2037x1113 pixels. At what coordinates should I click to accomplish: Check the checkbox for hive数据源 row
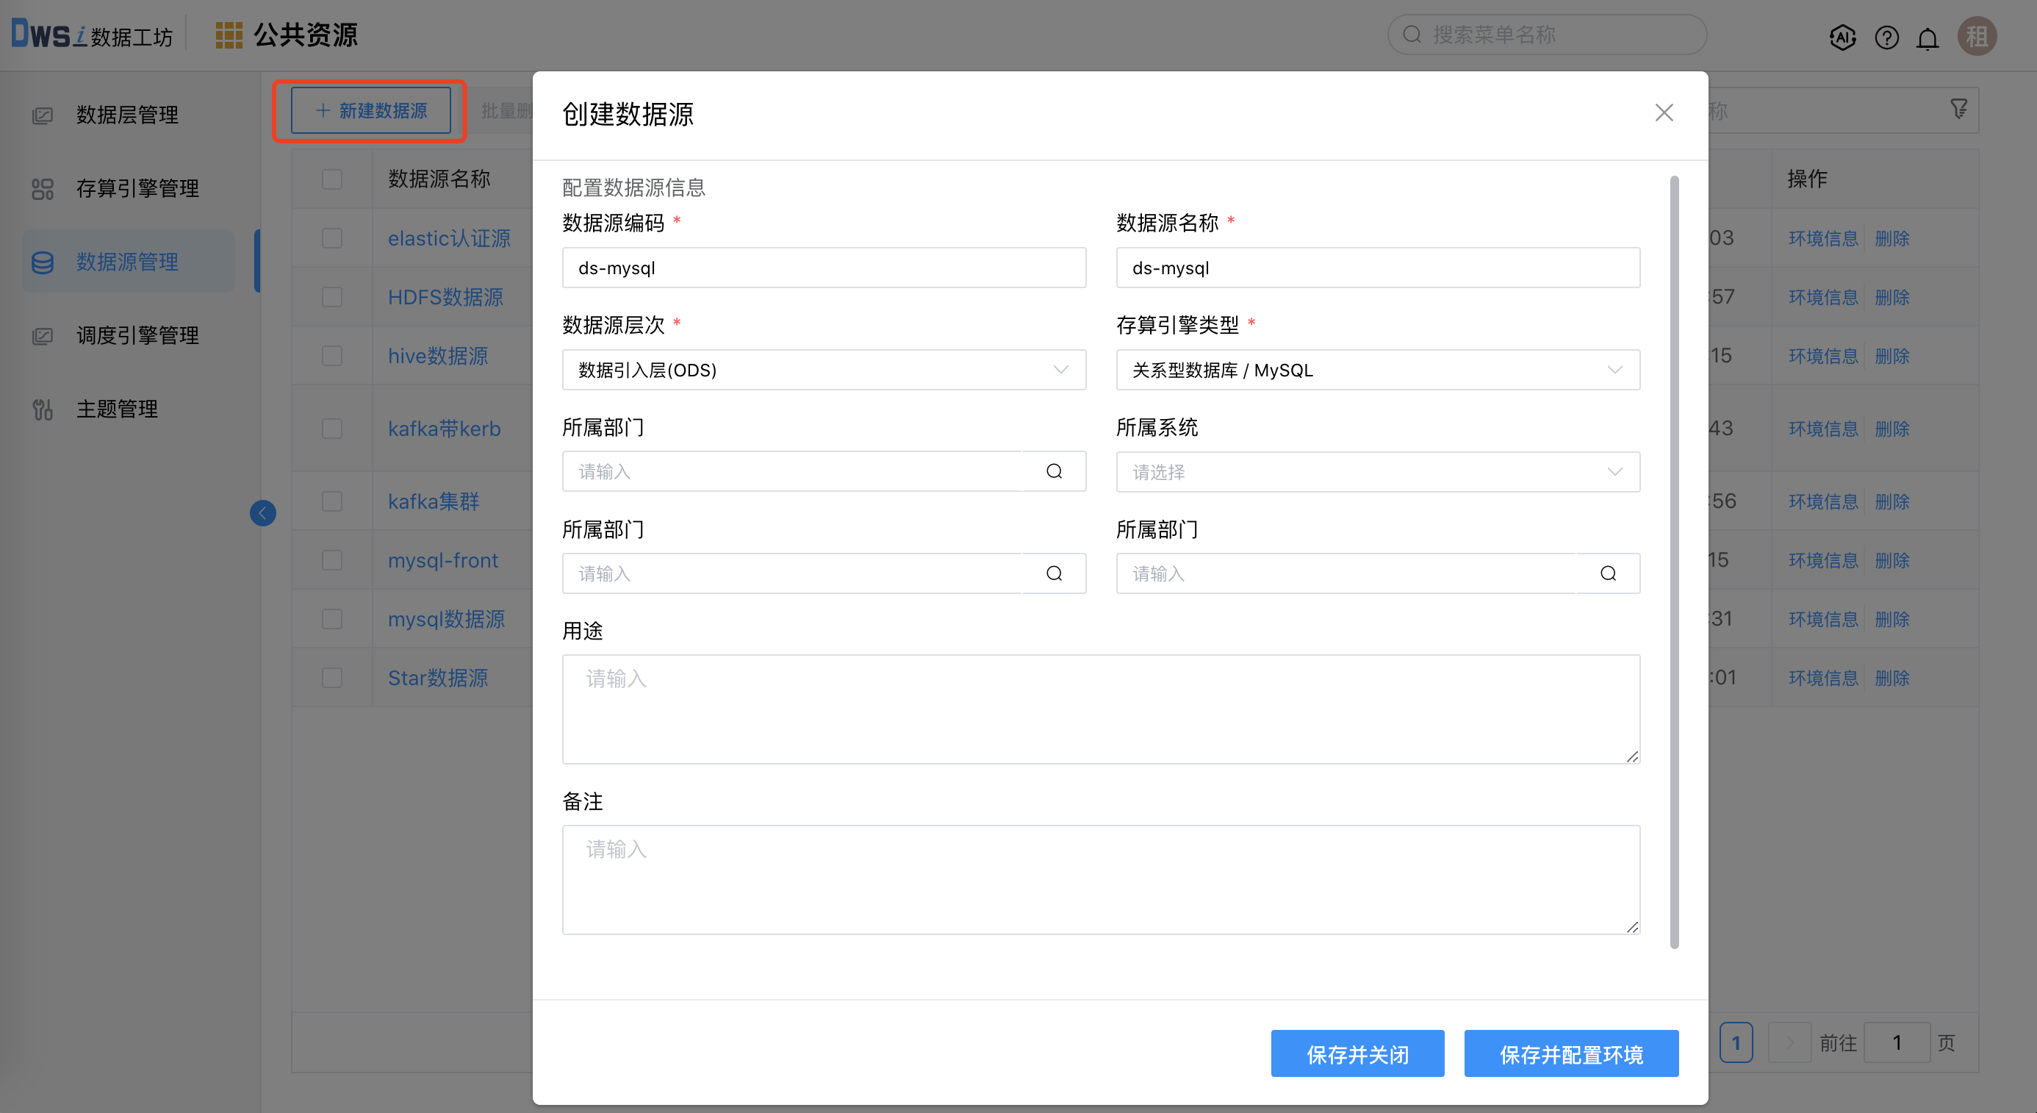coord(332,356)
